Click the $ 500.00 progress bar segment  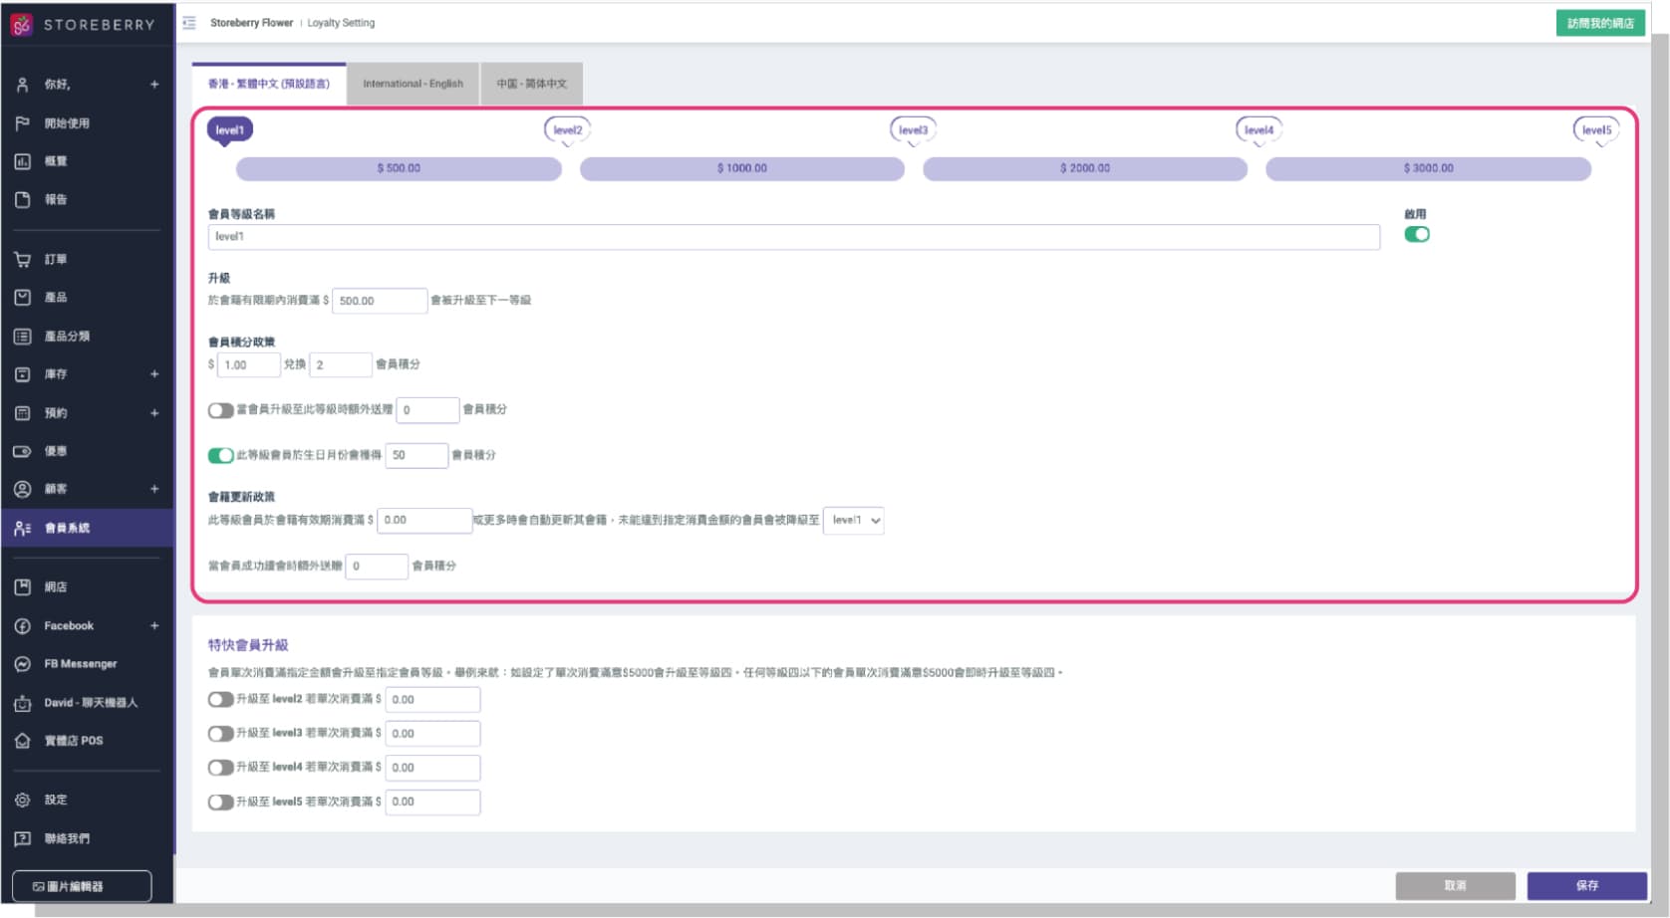coord(399,168)
